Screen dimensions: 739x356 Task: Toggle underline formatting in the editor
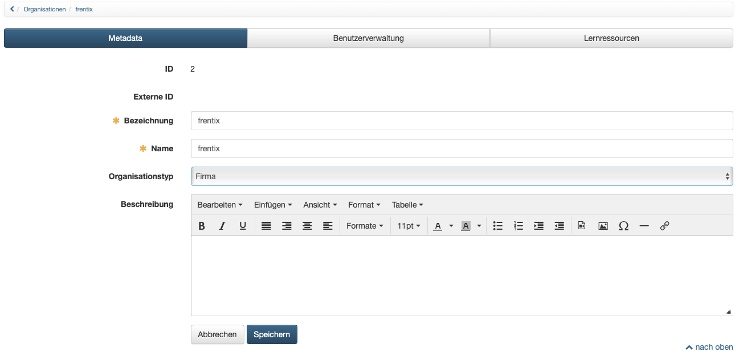243,226
